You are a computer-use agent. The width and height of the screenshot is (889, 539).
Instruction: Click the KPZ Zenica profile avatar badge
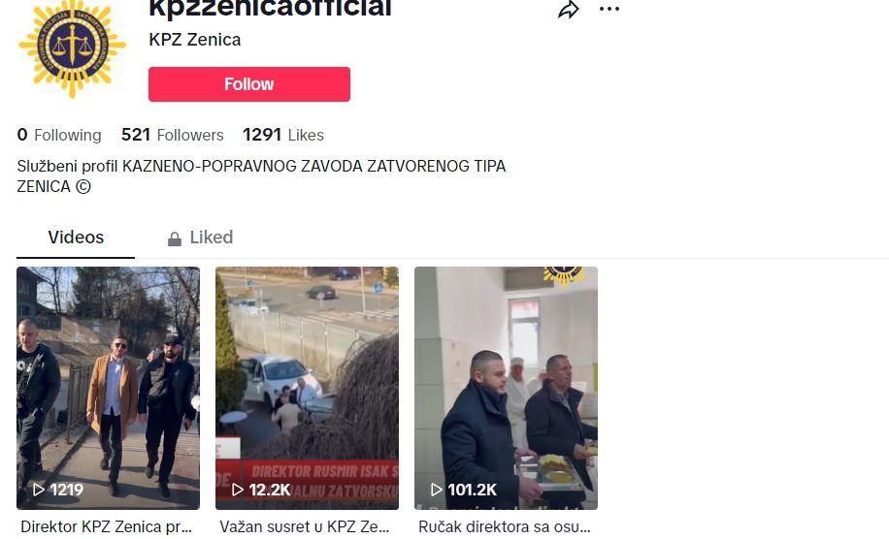[x=72, y=49]
